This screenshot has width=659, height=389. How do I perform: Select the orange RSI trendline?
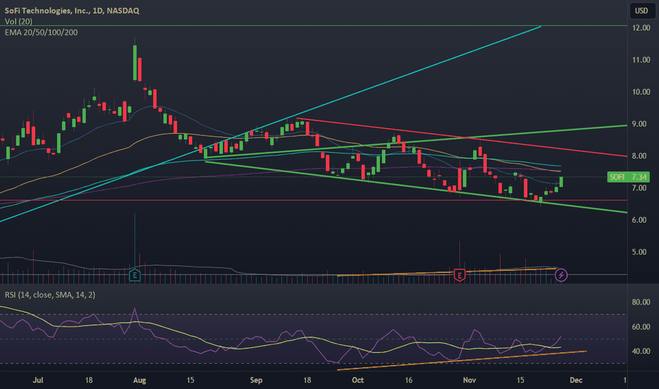[x=462, y=361]
